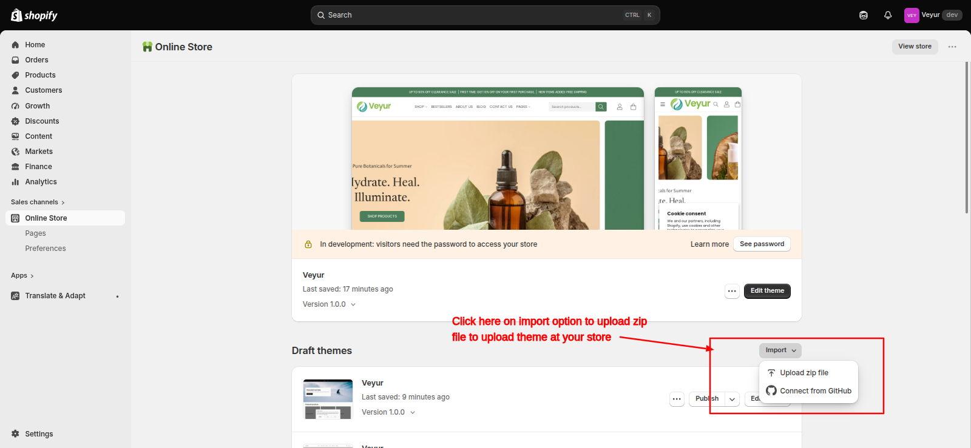The image size is (971, 448).
Task: Click the Learn more link
Action: click(709, 244)
